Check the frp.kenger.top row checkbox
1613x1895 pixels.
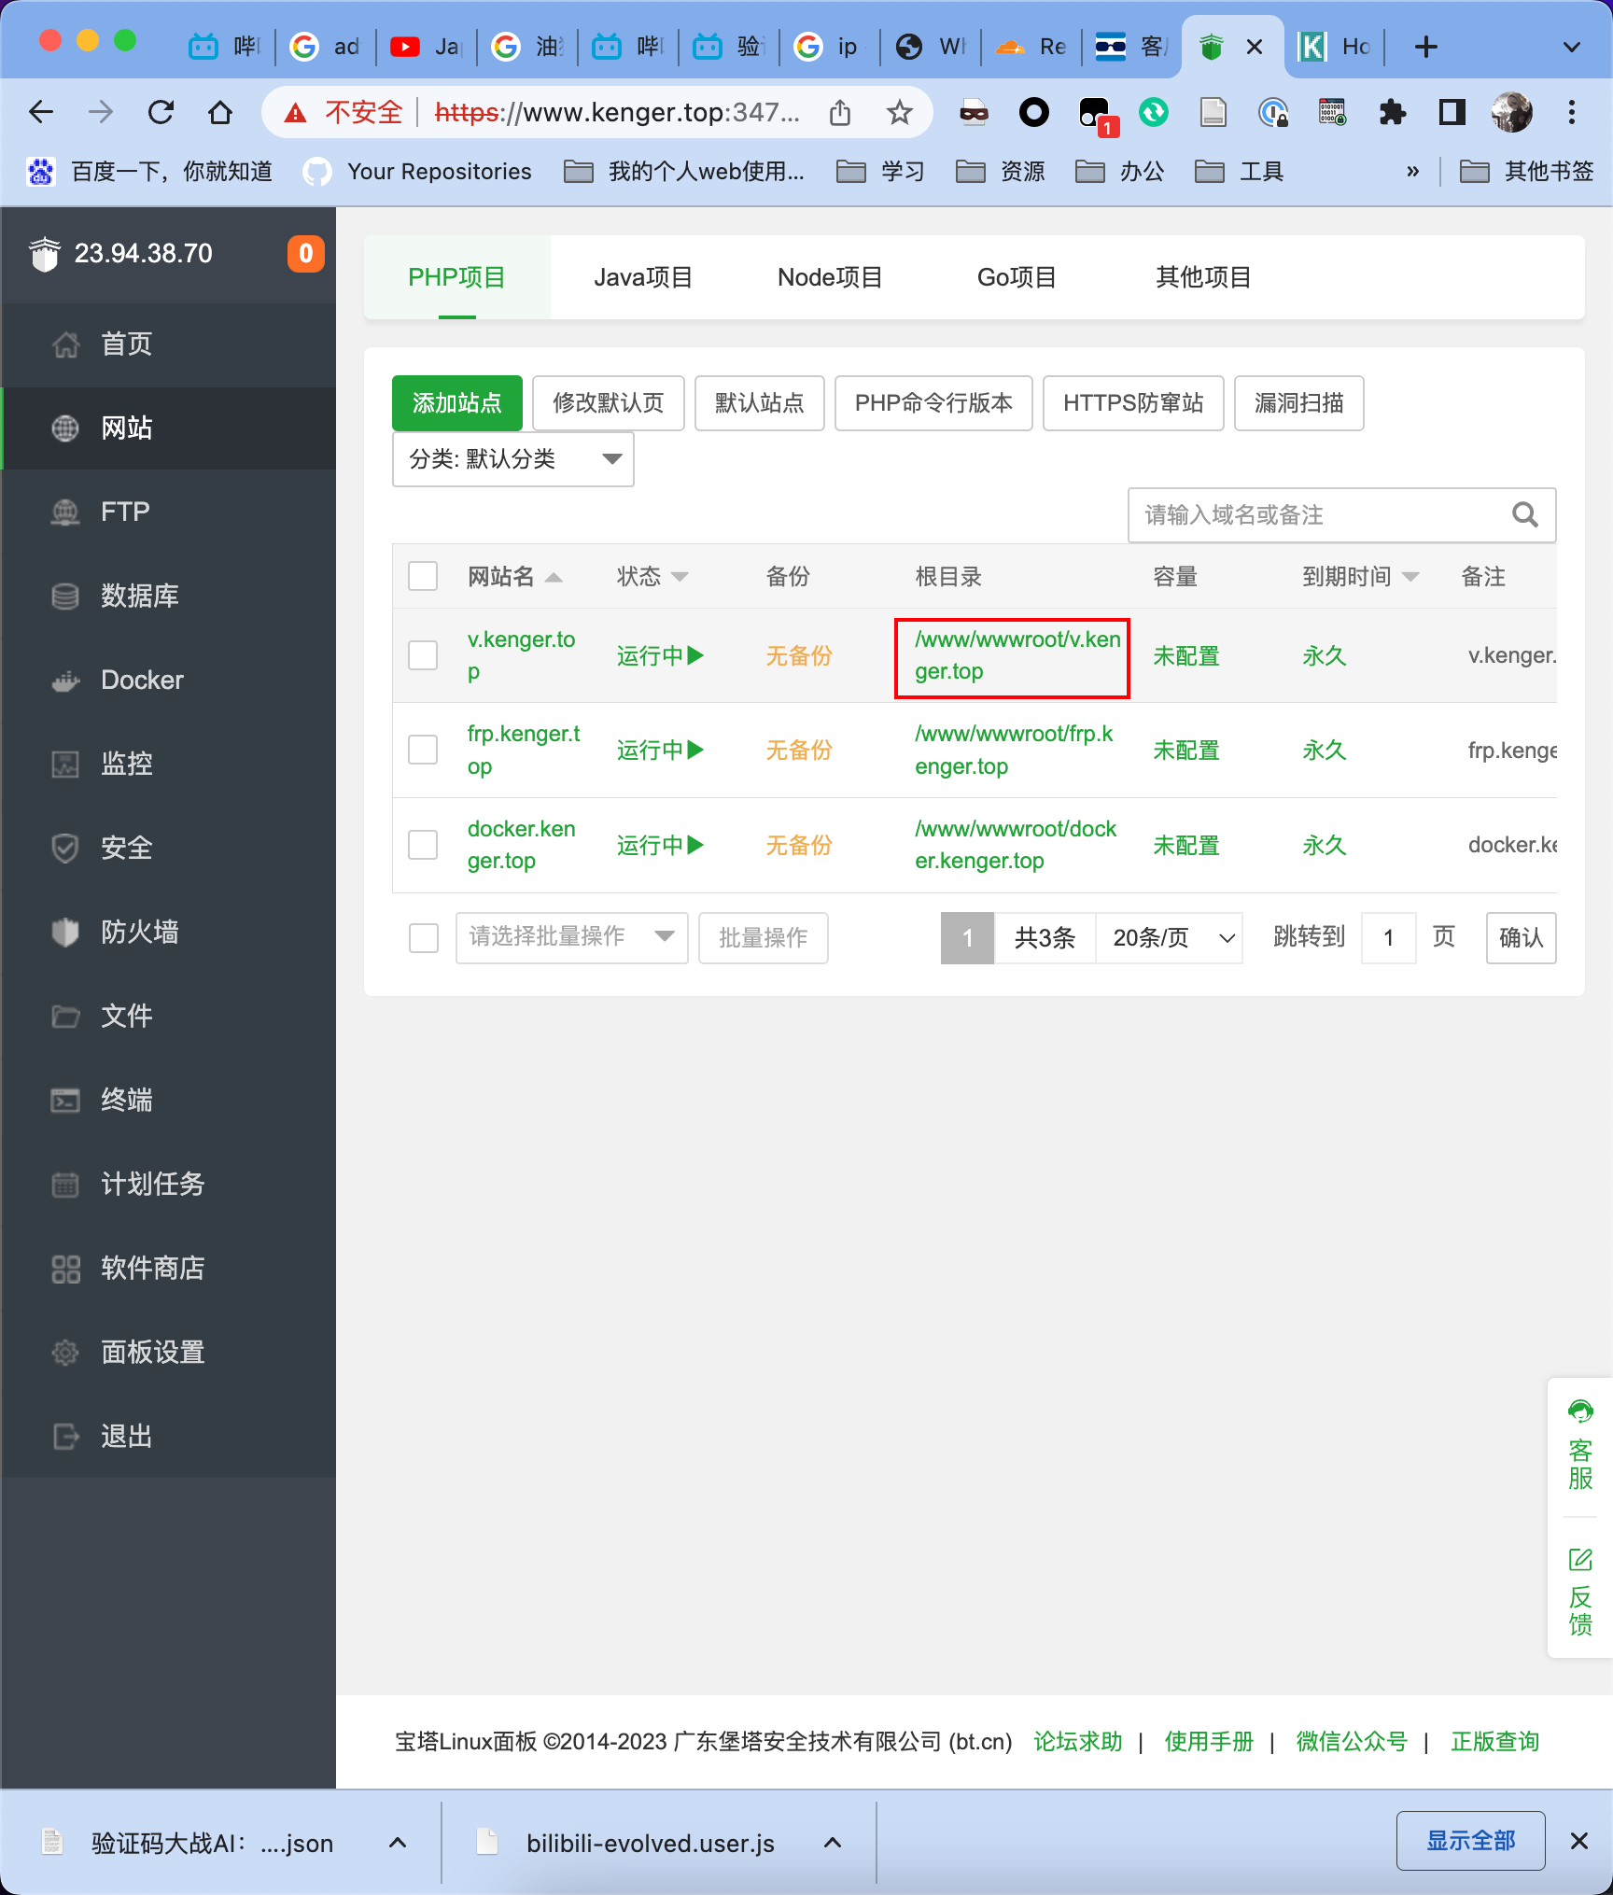coord(423,750)
